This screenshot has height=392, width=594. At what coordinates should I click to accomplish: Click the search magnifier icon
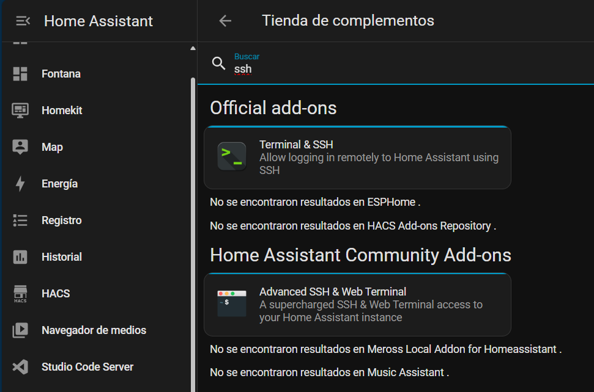click(218, 64)
